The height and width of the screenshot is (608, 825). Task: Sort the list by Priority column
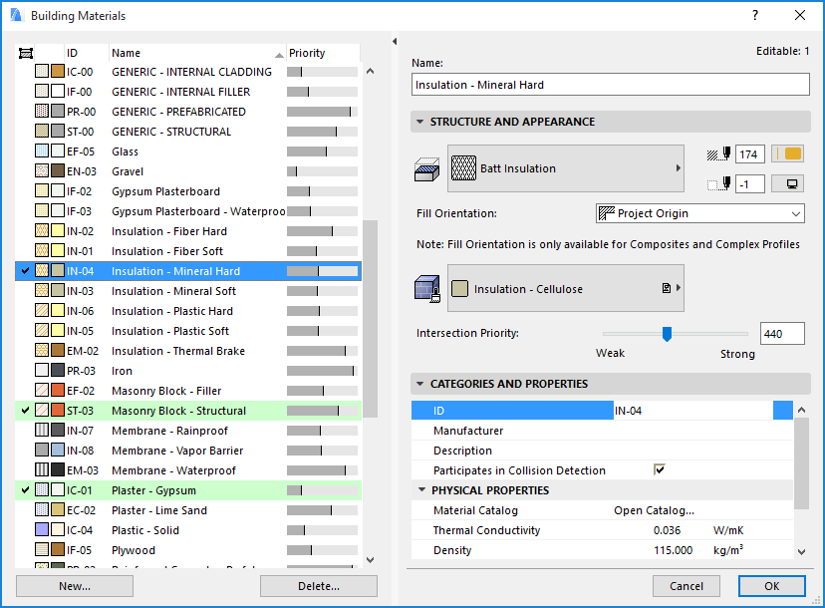coord(323,53)
